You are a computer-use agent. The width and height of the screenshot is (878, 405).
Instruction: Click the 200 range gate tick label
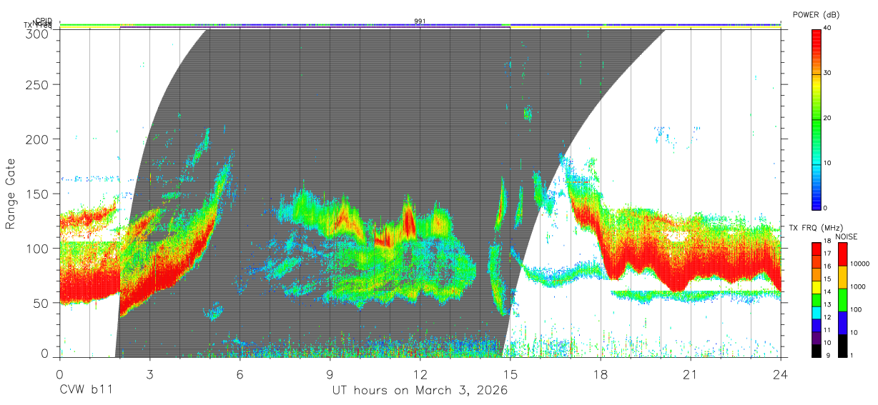(x=36, y=139)
